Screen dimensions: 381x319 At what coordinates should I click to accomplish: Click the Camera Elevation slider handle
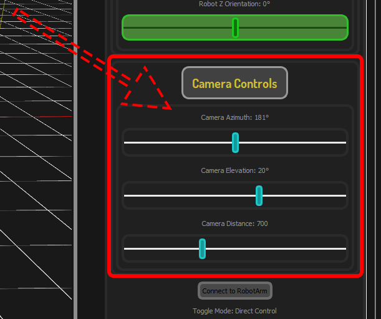259,195
